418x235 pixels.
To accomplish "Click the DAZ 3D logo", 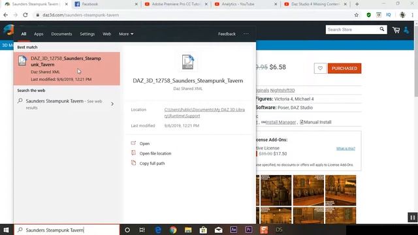I will [x=8, y=30].
